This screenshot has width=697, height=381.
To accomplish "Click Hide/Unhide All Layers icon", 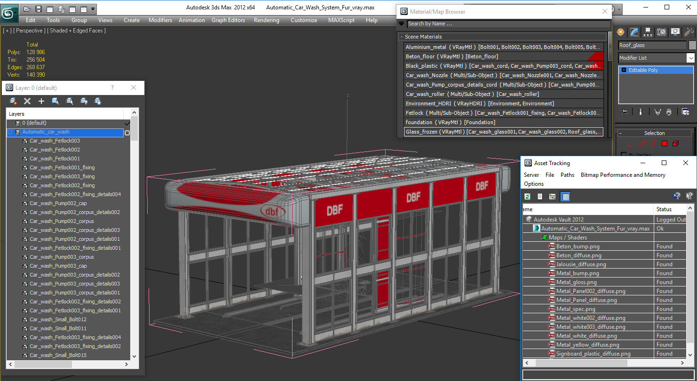I will click(84, 101).
